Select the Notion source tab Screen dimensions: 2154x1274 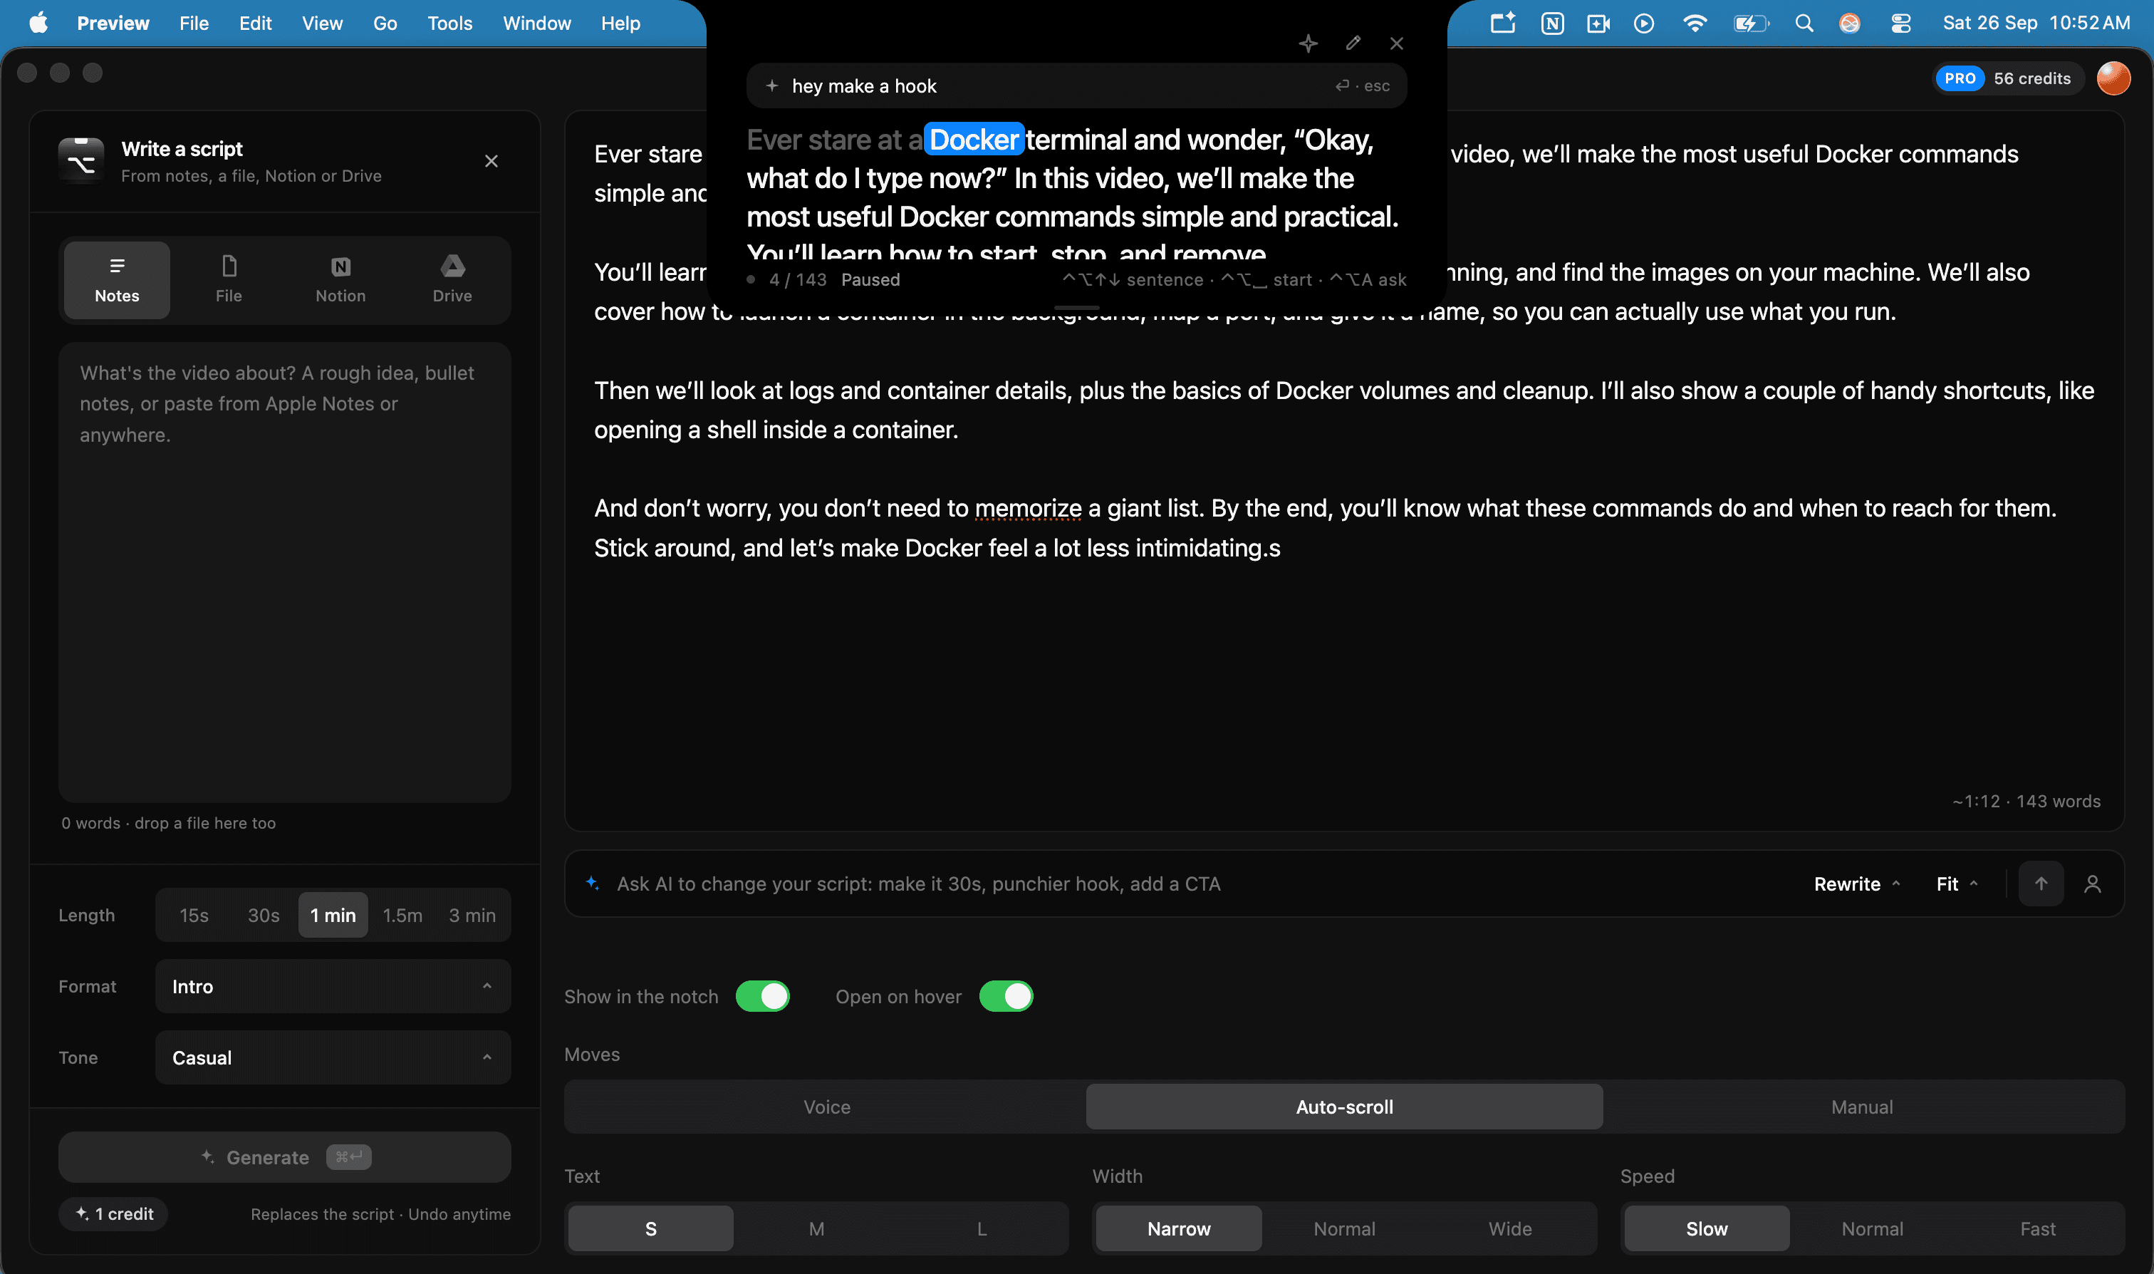[340, 280]
